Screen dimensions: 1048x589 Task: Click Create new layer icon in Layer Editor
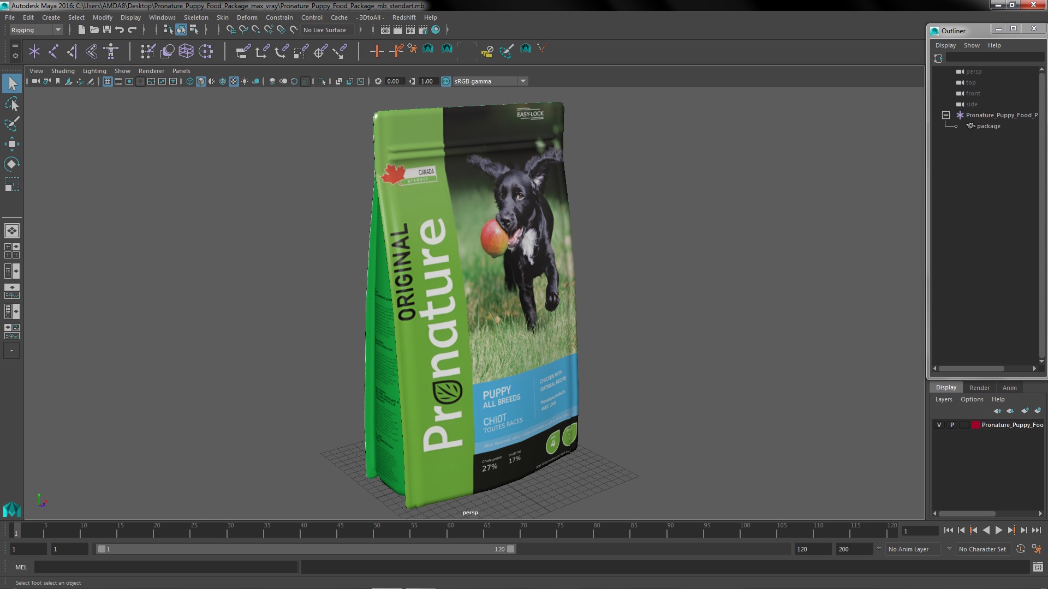(x=1025, y=411)
